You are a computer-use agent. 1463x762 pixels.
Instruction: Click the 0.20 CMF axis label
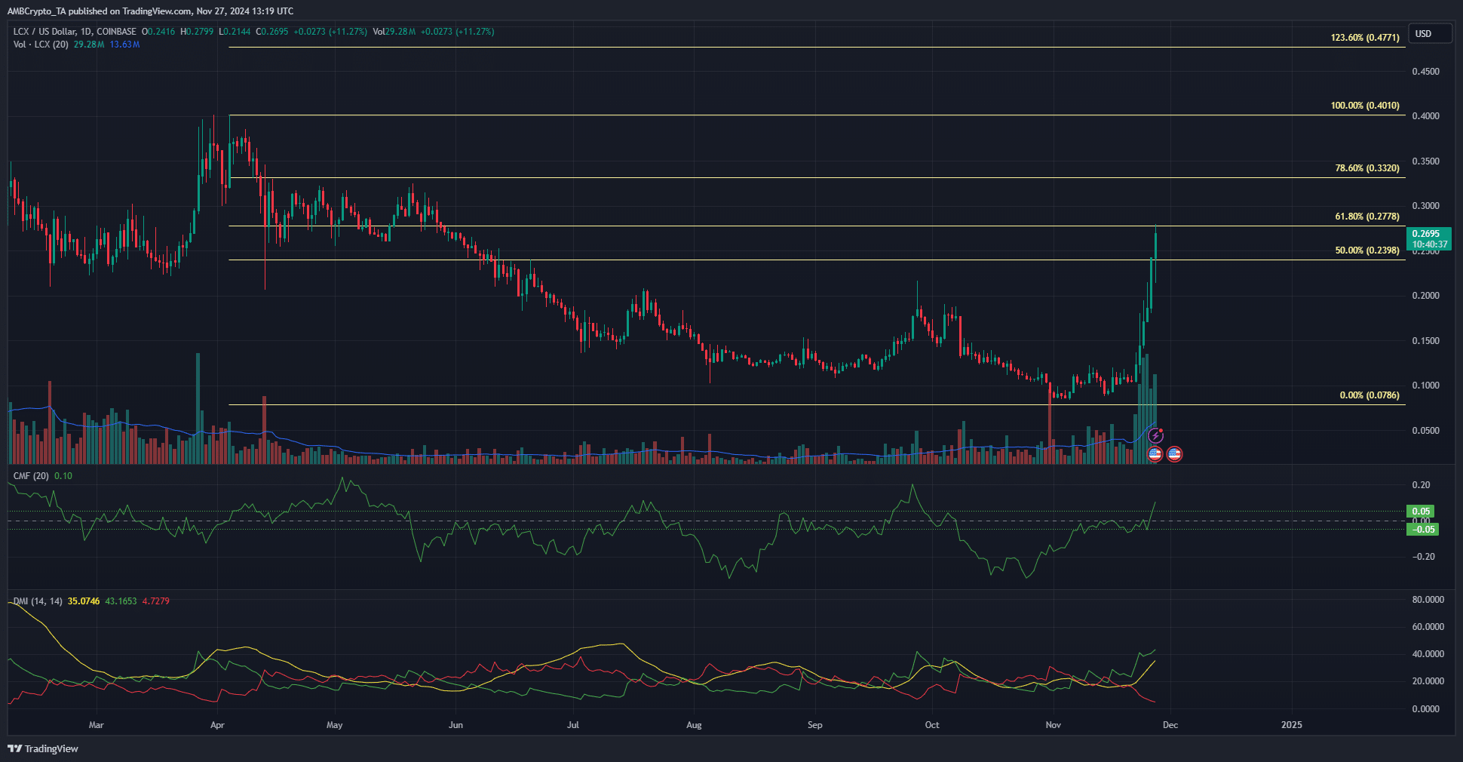(x=1421, y=485)
